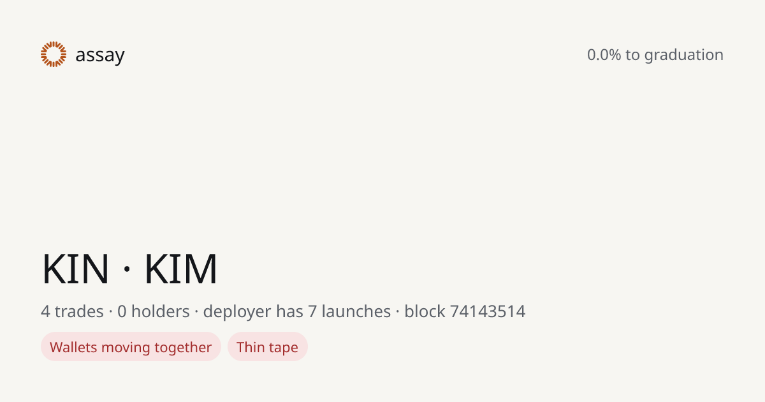Click the '0.0% to graduation' status label
Screen dimensions: 765x402
tap(655, 55)
